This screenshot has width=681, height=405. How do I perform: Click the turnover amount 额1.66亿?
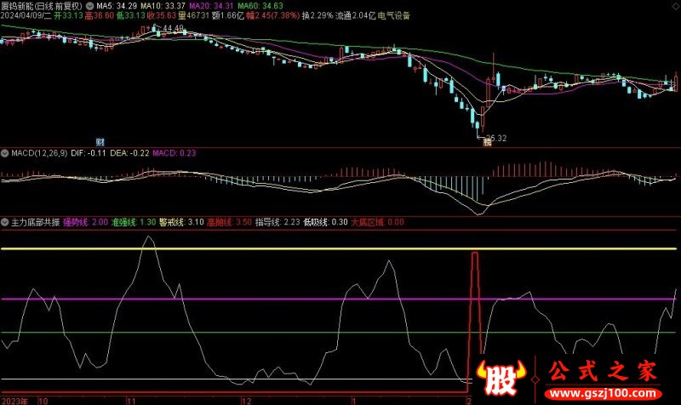228,15
